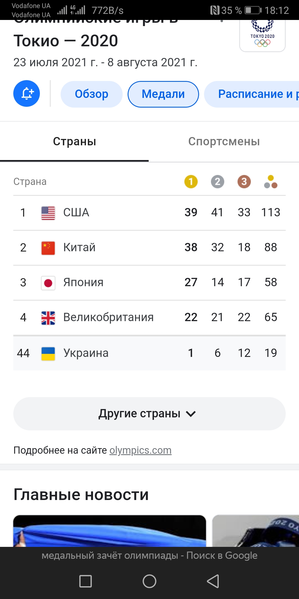
Task: Tap the China flag icon
Action: click(x=48, y=248)
